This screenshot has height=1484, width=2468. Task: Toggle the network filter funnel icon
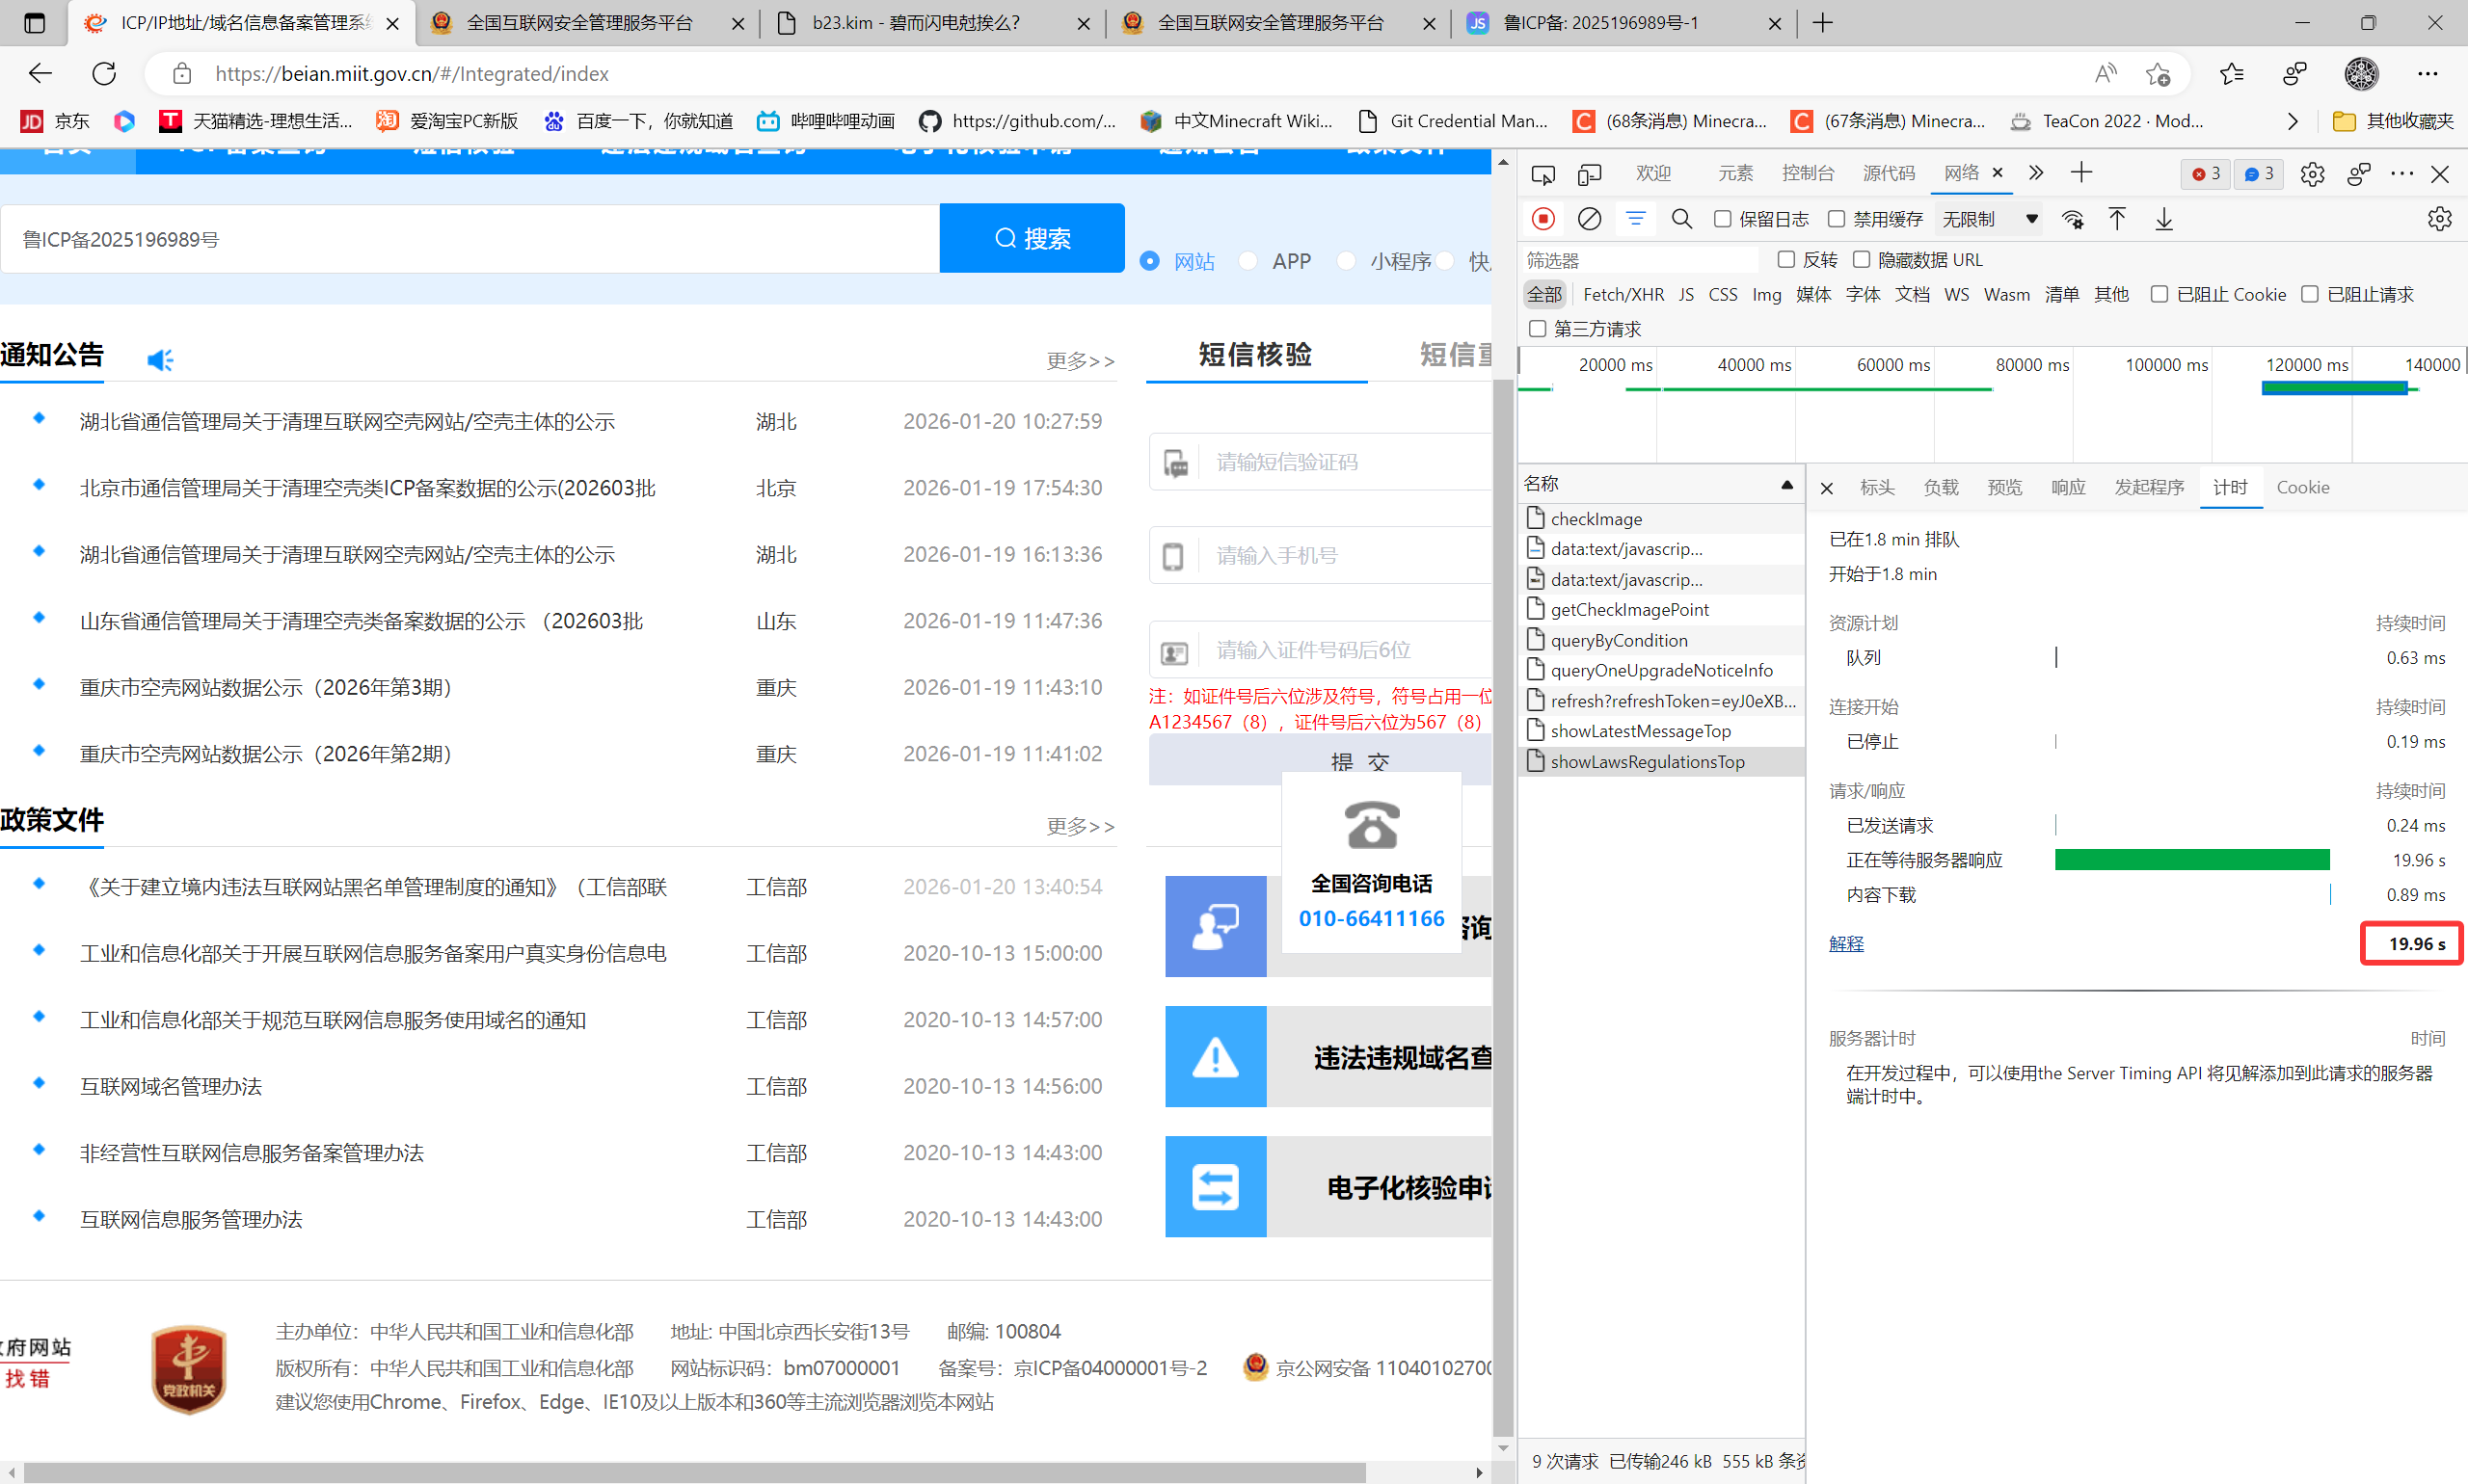coord(1636,219)
